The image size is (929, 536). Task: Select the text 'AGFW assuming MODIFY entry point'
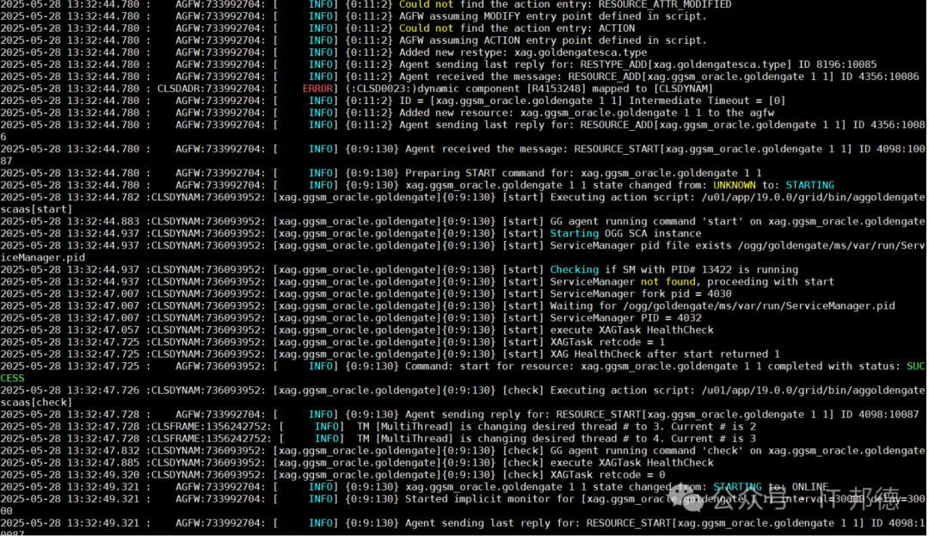(x=496, y=16)
